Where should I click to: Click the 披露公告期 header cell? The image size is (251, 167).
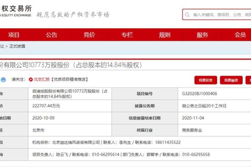click(x=145, y=106)
